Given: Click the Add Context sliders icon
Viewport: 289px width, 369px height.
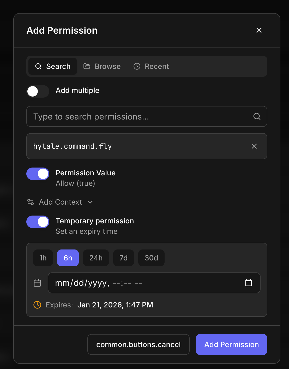Looking at the screenshot, I should pos(31,202).
